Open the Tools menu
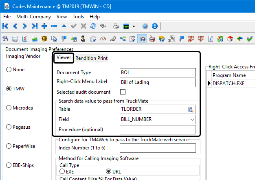Image resolution: width=255 pixels, height=180 pixels. coord(78,17)
